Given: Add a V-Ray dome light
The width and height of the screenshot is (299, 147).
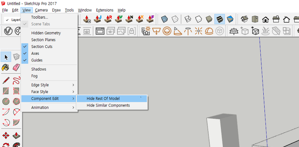Looking at the screenshot, I should coord(209,31).
